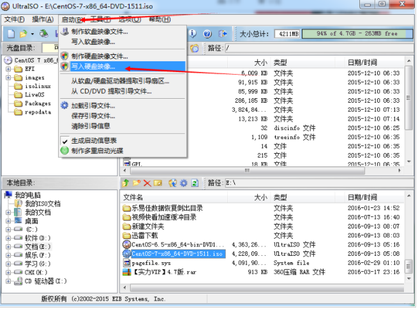Open the dropdown arrow beside Open icon
Screen dimensions: 418x312
point(33,34)
